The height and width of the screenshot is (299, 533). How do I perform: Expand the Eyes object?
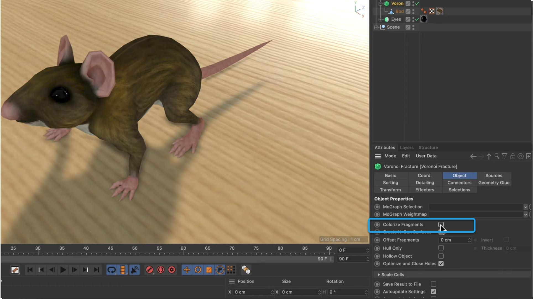click(x=381, y=19)
